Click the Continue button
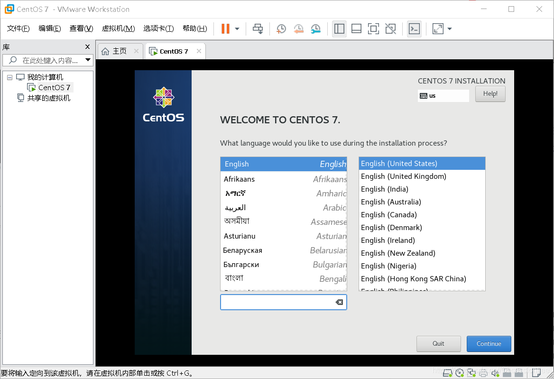554x379 pixels. [x=489, y=344]
